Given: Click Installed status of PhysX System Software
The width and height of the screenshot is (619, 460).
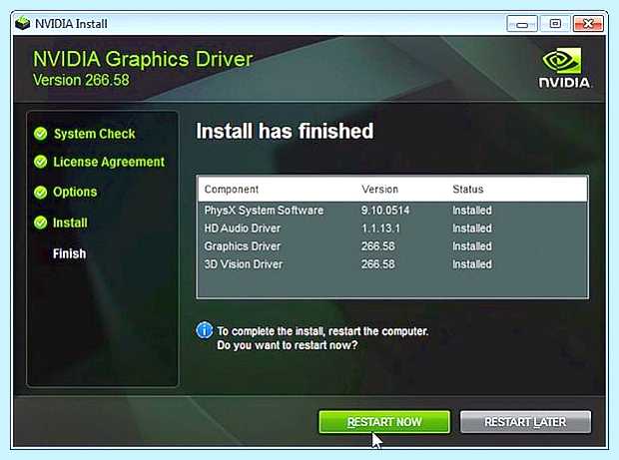Looking at the screenshot, I should click(x=472, y=211).
